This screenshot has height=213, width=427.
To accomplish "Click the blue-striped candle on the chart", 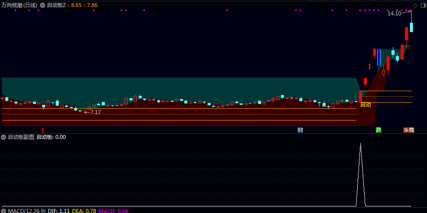I will click(x=379, y=57).
